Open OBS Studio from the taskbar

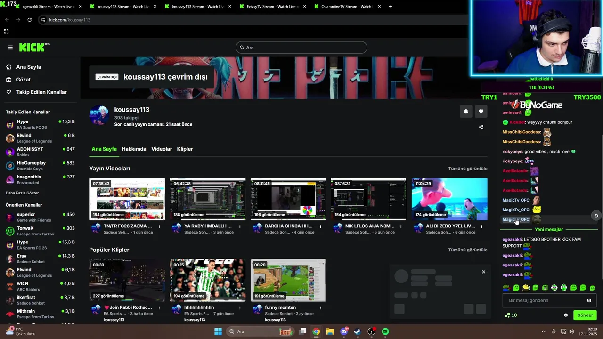pos(371,331)
